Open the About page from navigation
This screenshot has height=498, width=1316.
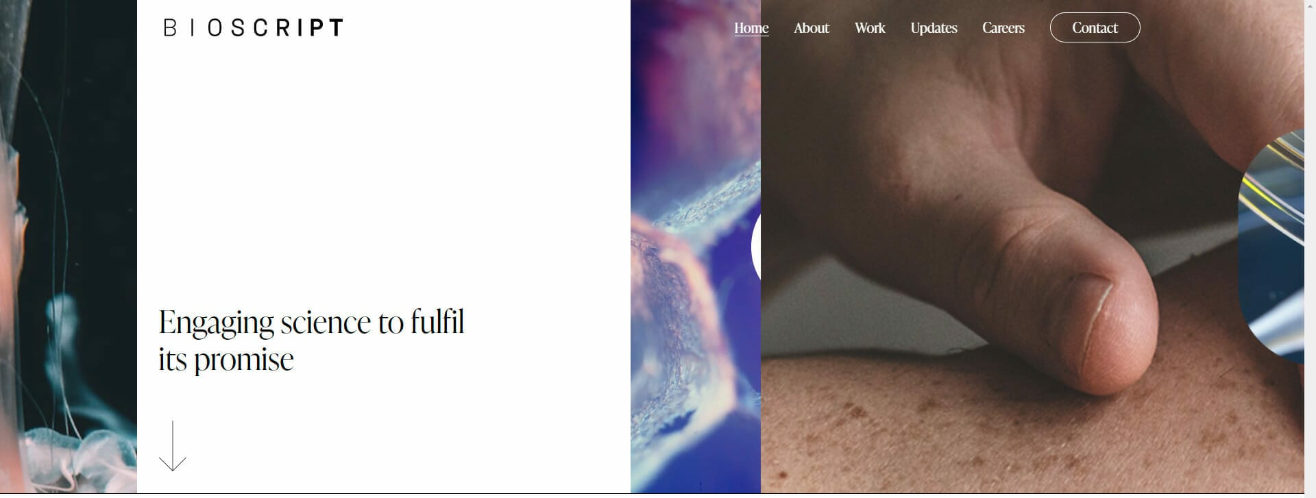[812, 28]
